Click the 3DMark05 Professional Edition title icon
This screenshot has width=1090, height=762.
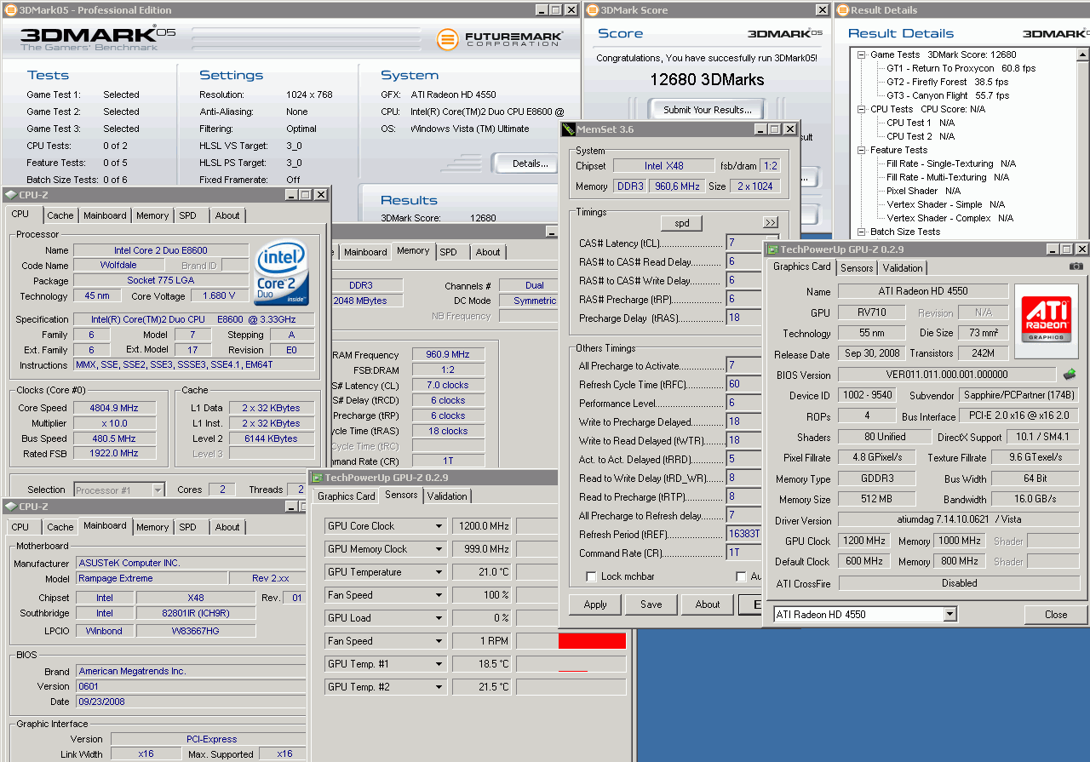tap(9, 10)
